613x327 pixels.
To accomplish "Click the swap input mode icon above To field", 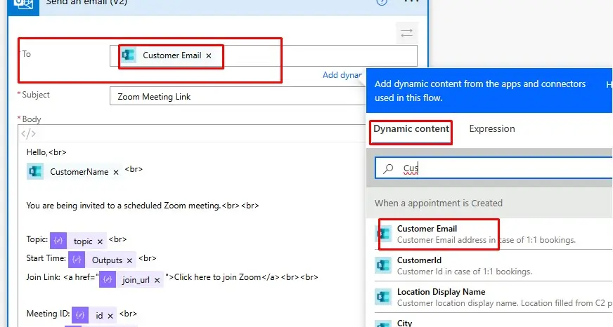I will click(406, 33).
